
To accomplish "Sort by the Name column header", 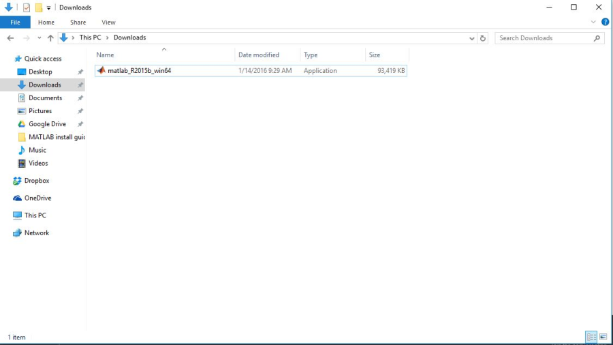I will click(105, 55).
